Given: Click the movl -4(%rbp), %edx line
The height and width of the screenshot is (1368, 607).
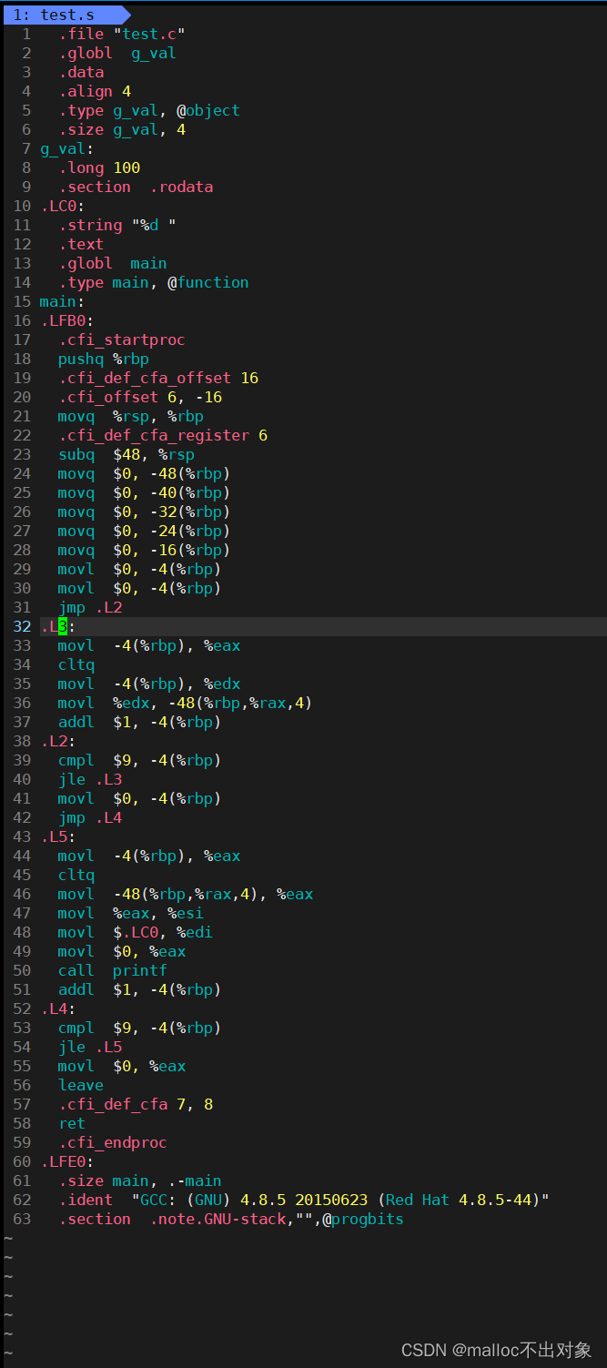Looking at the screenshot, I should (x=149, y=684).
